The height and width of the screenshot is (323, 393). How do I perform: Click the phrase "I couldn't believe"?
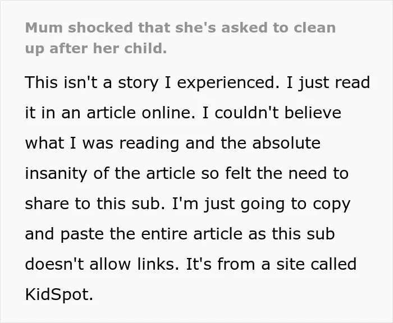click(271, 113)
